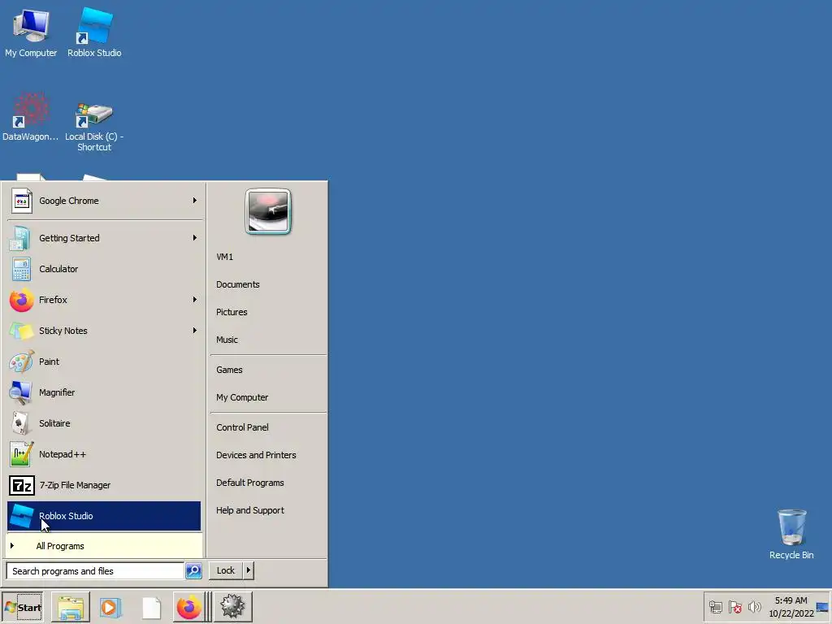
Task: Open shutdown options arrow beside Lock
Action: (249, 570)
